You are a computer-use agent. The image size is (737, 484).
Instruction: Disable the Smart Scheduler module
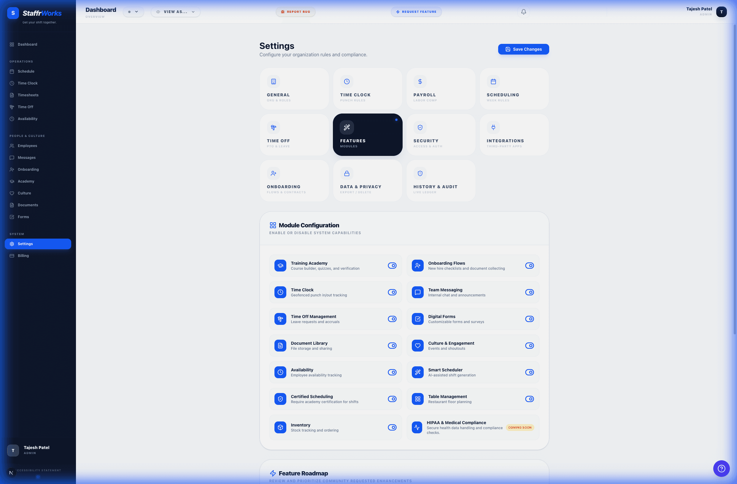click(x=530, y=372)
